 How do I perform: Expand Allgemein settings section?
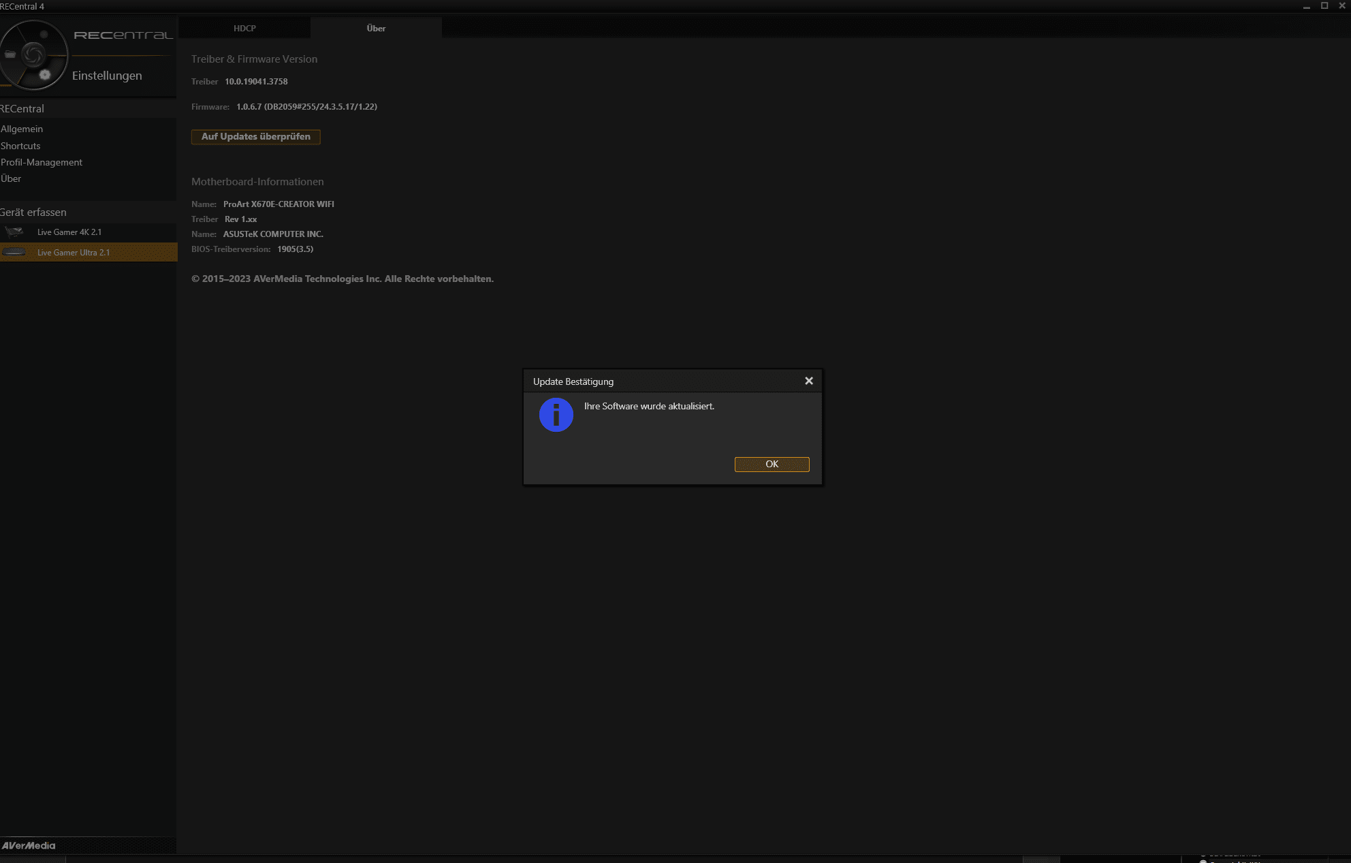click(x=20, y=128)
